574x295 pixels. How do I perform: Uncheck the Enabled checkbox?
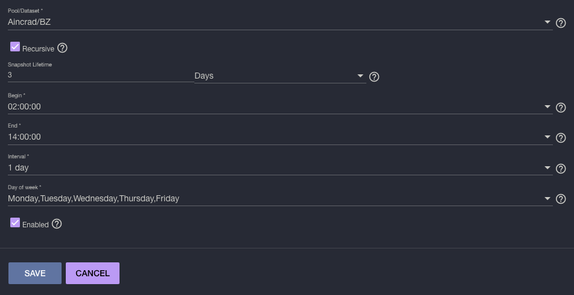tap(15, 222)
